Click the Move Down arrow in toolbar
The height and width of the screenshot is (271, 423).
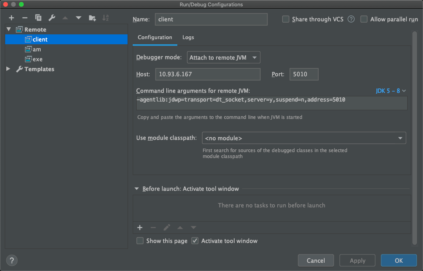click(78, 18)
